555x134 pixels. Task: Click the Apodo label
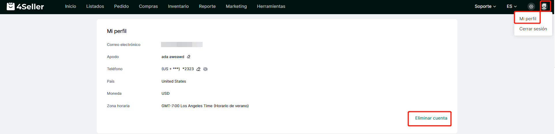(113, 57)
